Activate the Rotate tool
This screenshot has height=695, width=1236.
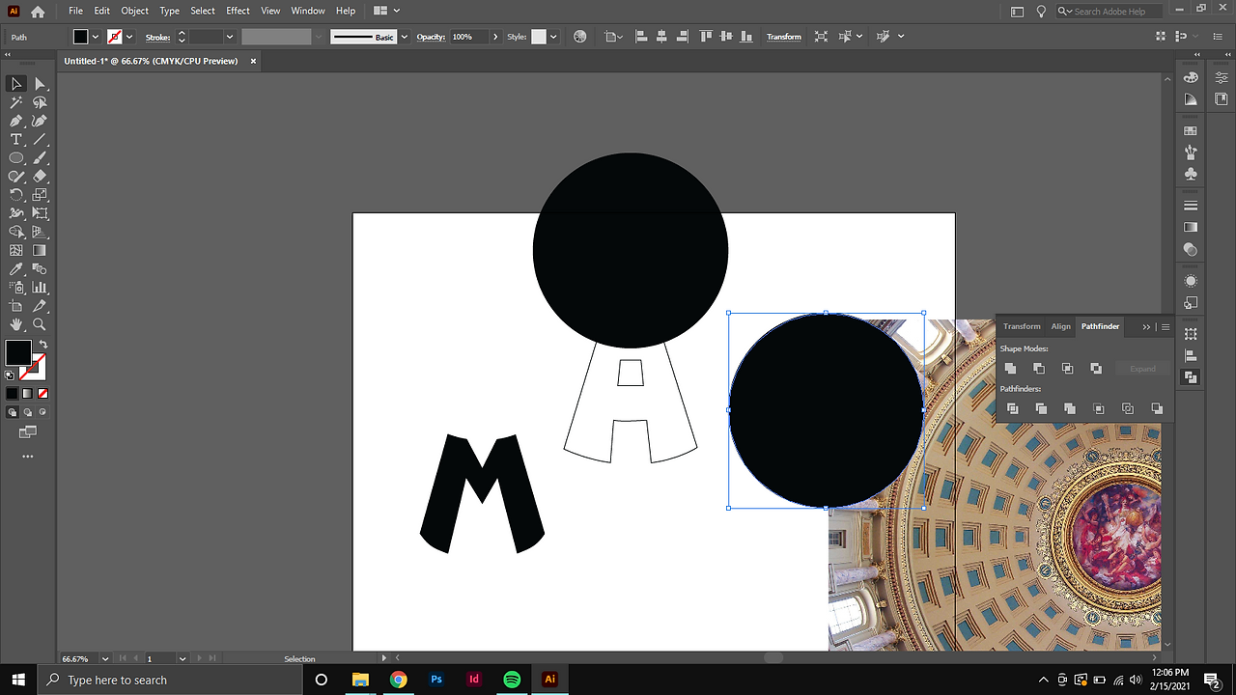(x=16, y=195)
